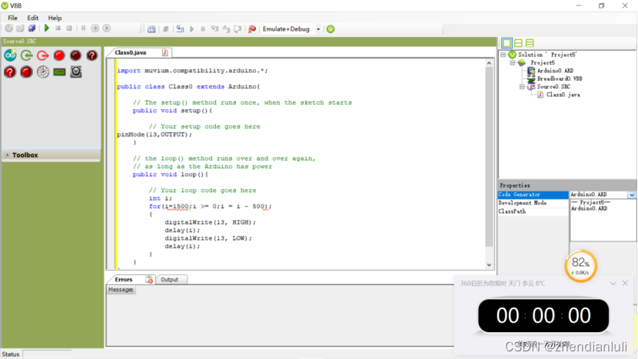Collapse the Source0.SRC tree node
This screenshot has height=359, width=638.
522,87
